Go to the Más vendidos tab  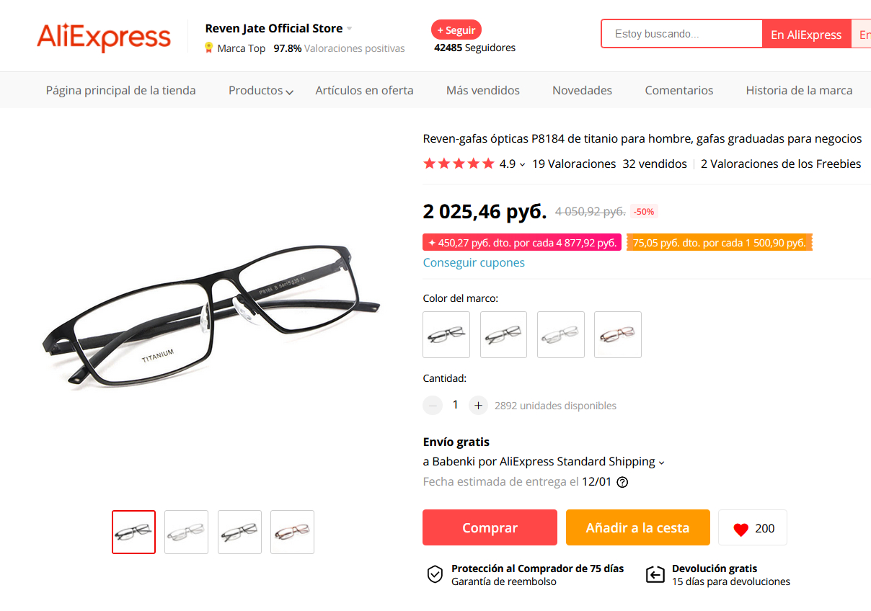tap(482, 91)
